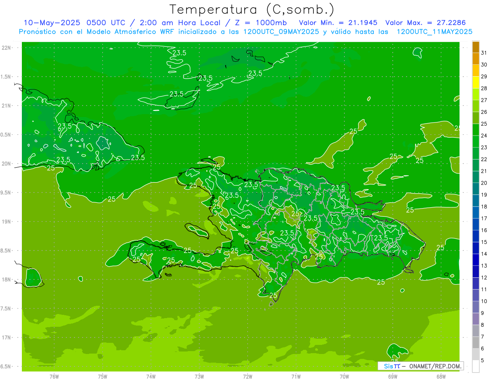Viewport: 495px width, 382px height.
Task: Click the '75W' longitude axis label
Action: [103, 376]
